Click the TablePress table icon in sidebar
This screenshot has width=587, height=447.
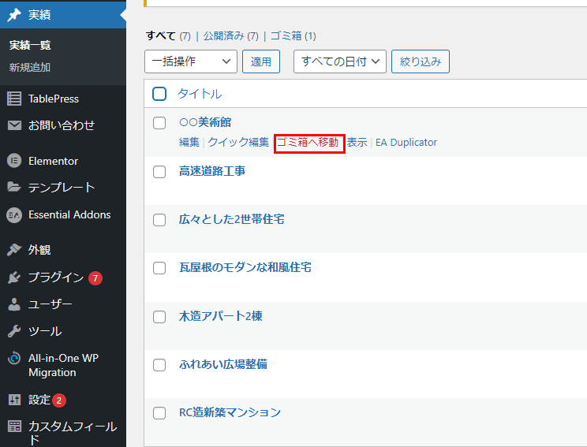(13, 99)
